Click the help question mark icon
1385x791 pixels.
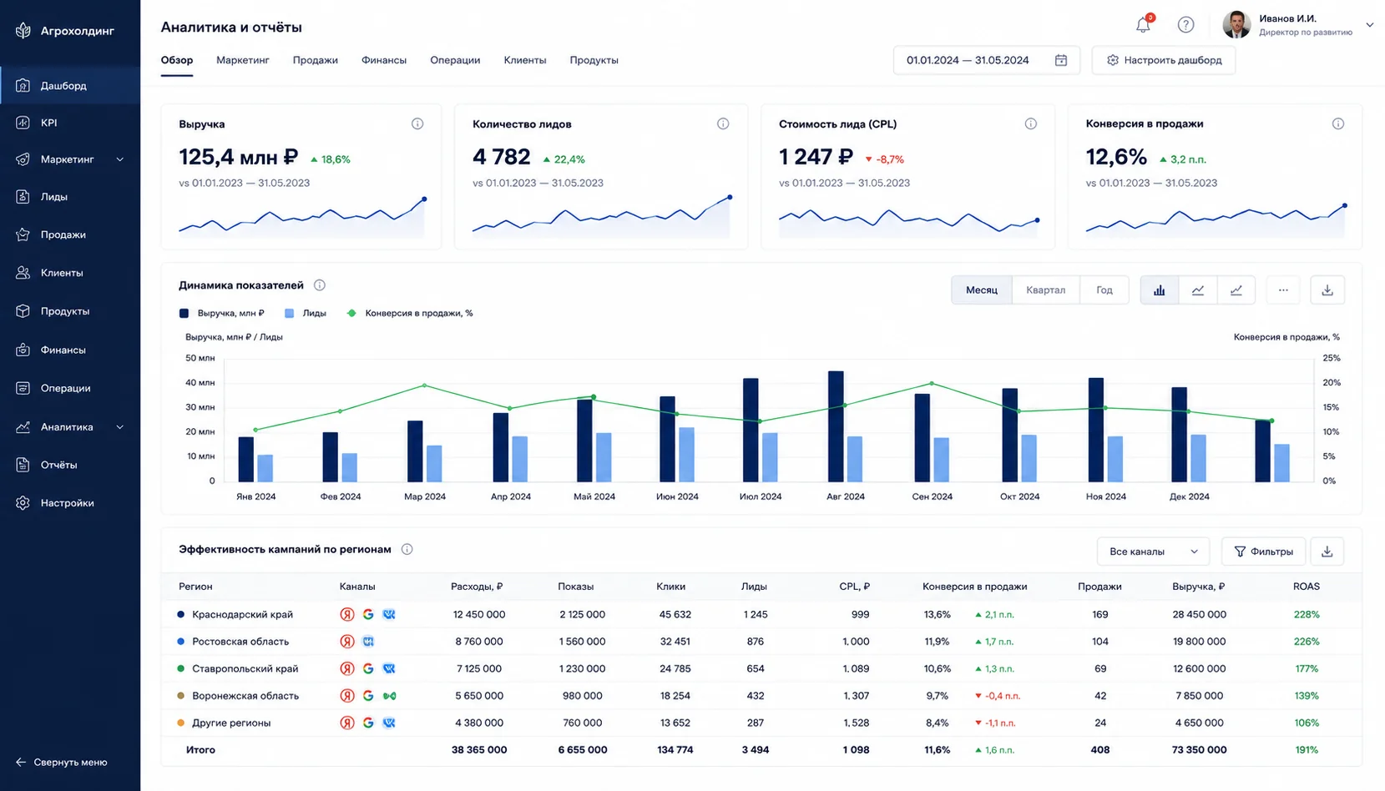[x=1185, y=25]
